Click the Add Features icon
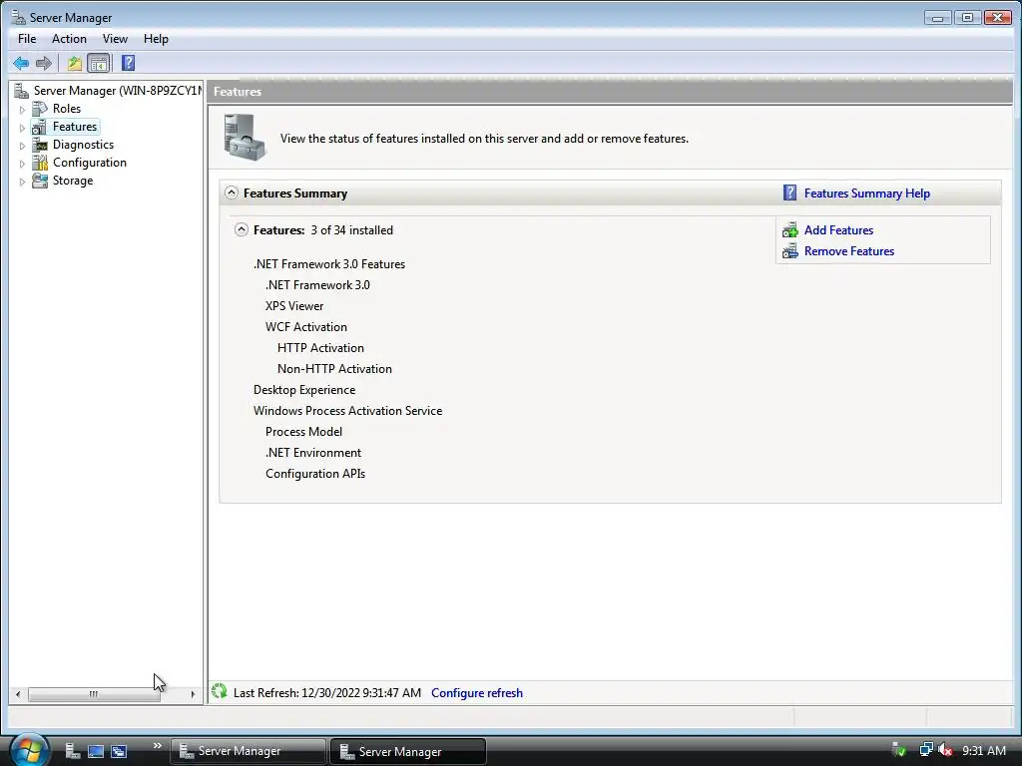The image size is (1022, 766). (790, 230)
